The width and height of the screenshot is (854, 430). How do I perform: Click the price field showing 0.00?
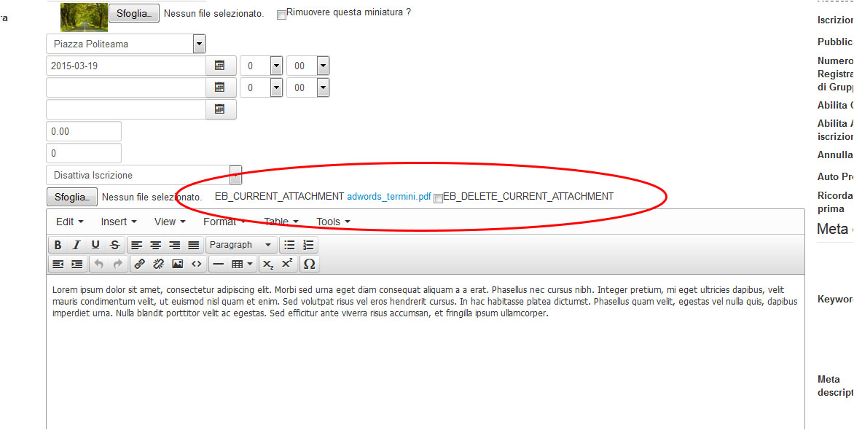(83, 131)
